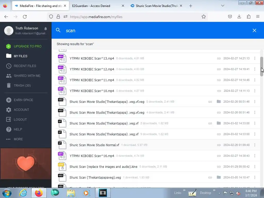Open TRASH (30) folder
The height and width of the screenshot is (198, 264).
tap(18, 86)
